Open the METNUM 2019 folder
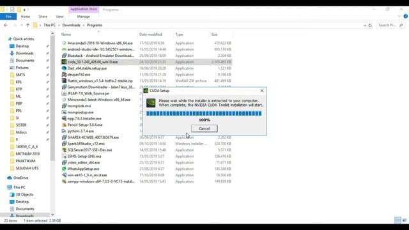Screen dimensions: 409x230 [x=27, y=154]
